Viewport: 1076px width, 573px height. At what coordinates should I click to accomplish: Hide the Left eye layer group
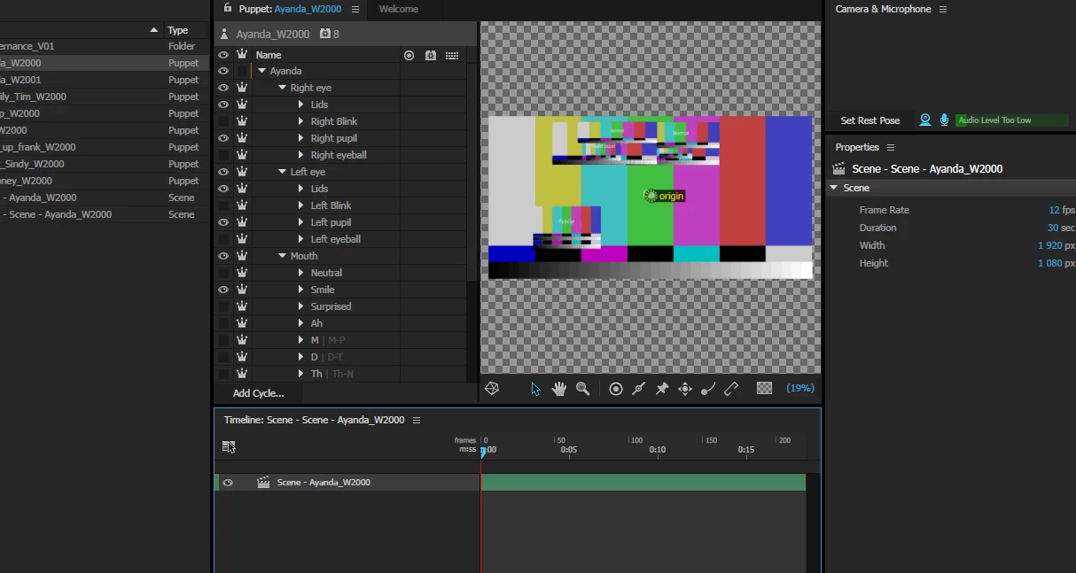pyautogui.click(x=223, y=172)
